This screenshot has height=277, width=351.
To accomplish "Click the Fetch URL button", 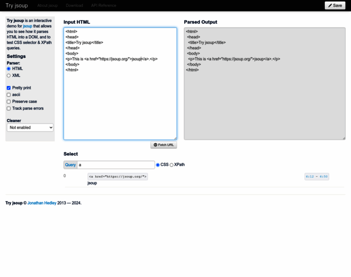I will pos(163,145).
